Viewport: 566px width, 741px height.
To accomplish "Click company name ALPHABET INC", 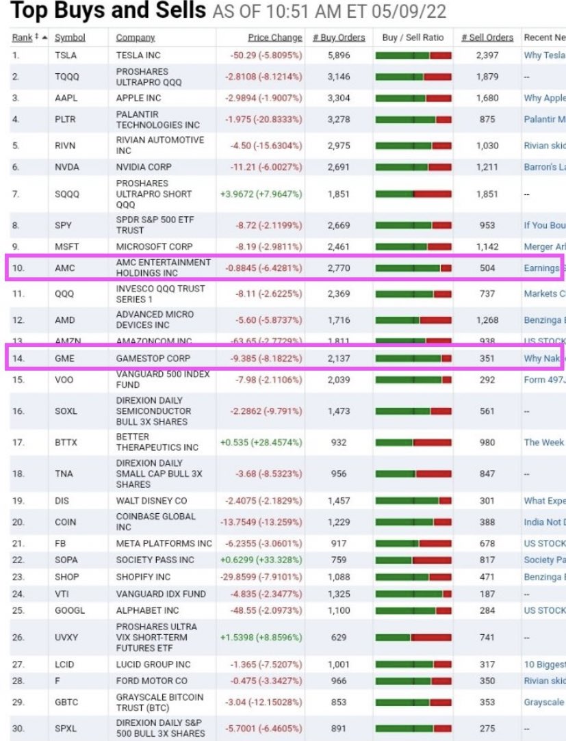I will [148, 610].
